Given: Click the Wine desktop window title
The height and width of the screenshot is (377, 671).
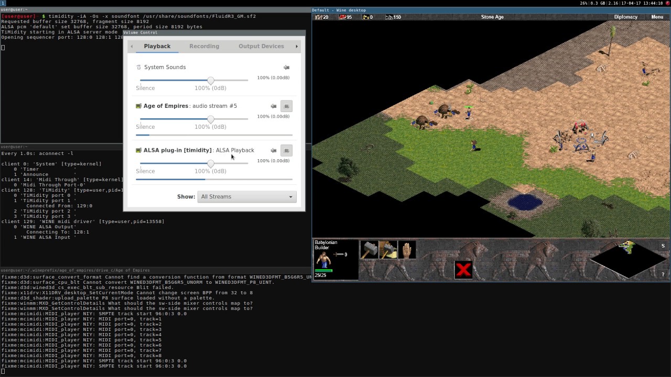Looking at the screenshot, I should [339, 10].
